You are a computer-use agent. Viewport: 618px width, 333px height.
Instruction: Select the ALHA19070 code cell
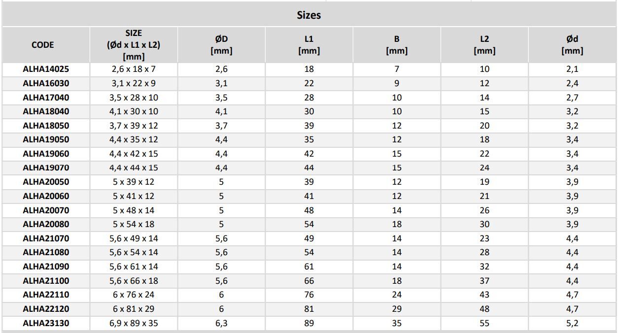(x=46, y=168)
